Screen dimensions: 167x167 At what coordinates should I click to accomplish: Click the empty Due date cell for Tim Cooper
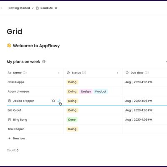click(145, 129)
